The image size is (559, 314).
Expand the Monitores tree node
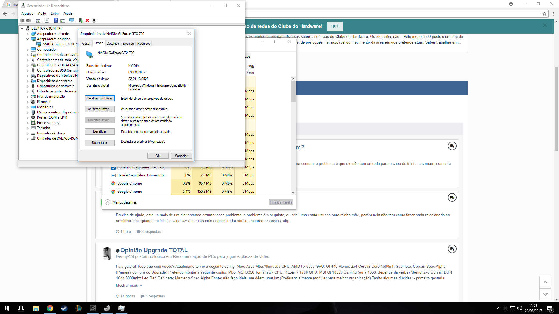pos(28,107)
